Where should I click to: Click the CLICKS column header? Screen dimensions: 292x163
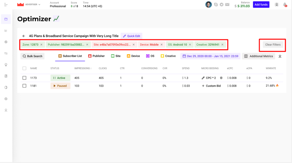103,68
